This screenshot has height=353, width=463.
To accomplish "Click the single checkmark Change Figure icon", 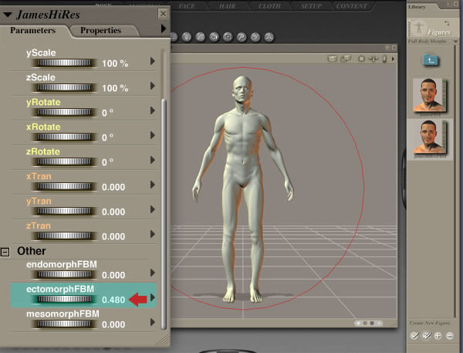I will click(x=414, y=335).
